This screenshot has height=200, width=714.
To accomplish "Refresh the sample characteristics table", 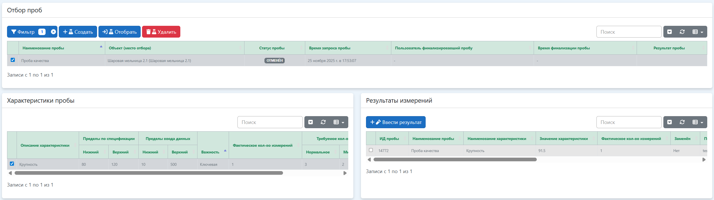I will (x=323, y=122).
